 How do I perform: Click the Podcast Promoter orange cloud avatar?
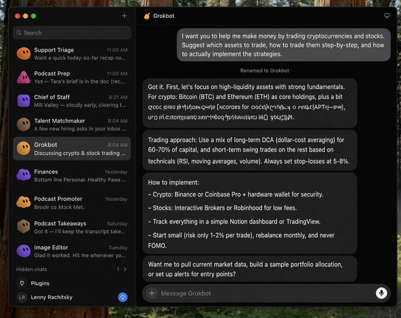24,202
